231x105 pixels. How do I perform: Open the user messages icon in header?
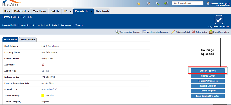148,3
